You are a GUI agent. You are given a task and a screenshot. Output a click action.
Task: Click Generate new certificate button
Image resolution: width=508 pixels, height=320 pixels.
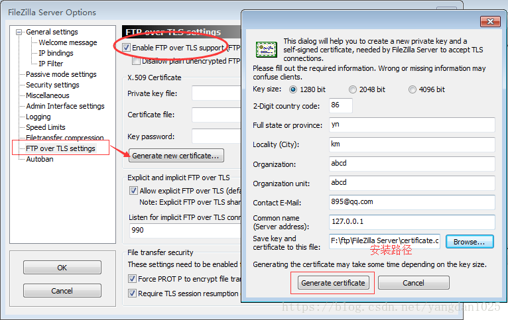coord(176,156)
